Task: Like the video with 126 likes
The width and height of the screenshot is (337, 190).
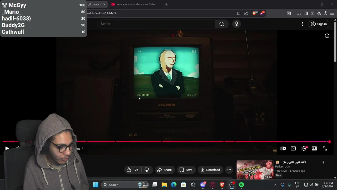Action: tap(132, 170)
